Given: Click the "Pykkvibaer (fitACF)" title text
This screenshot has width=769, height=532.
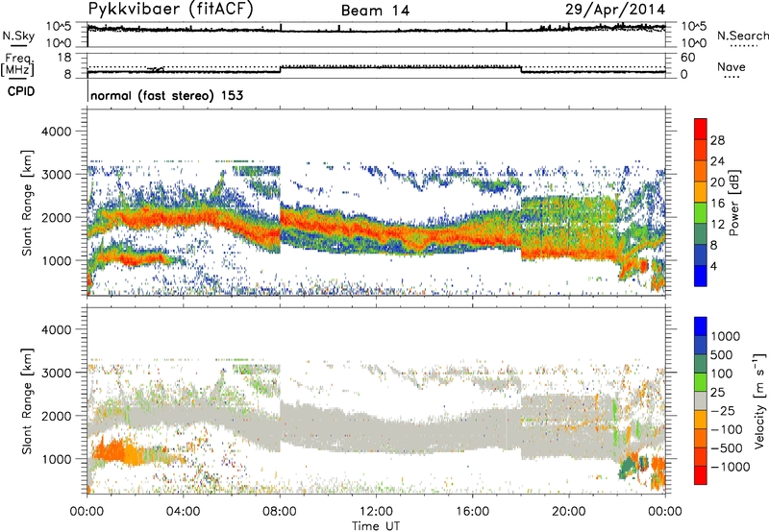Looking at the screenshot, I should (171, 10).
